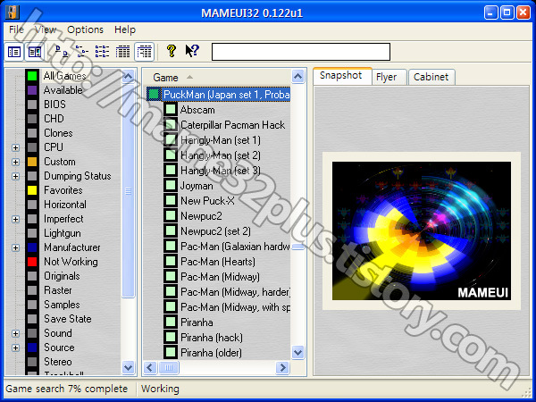This screenshot has height=402, width=536.
Task: Select Hangly-Man (set 1) game
Action: coord(221,140)
